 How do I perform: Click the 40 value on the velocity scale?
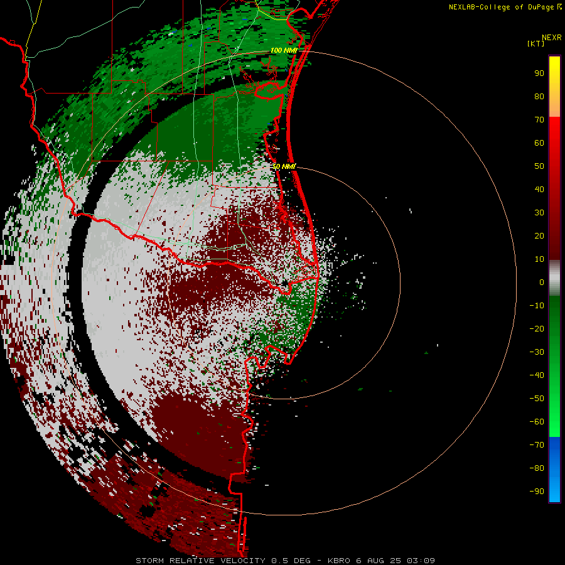click(x=539, y=189)
